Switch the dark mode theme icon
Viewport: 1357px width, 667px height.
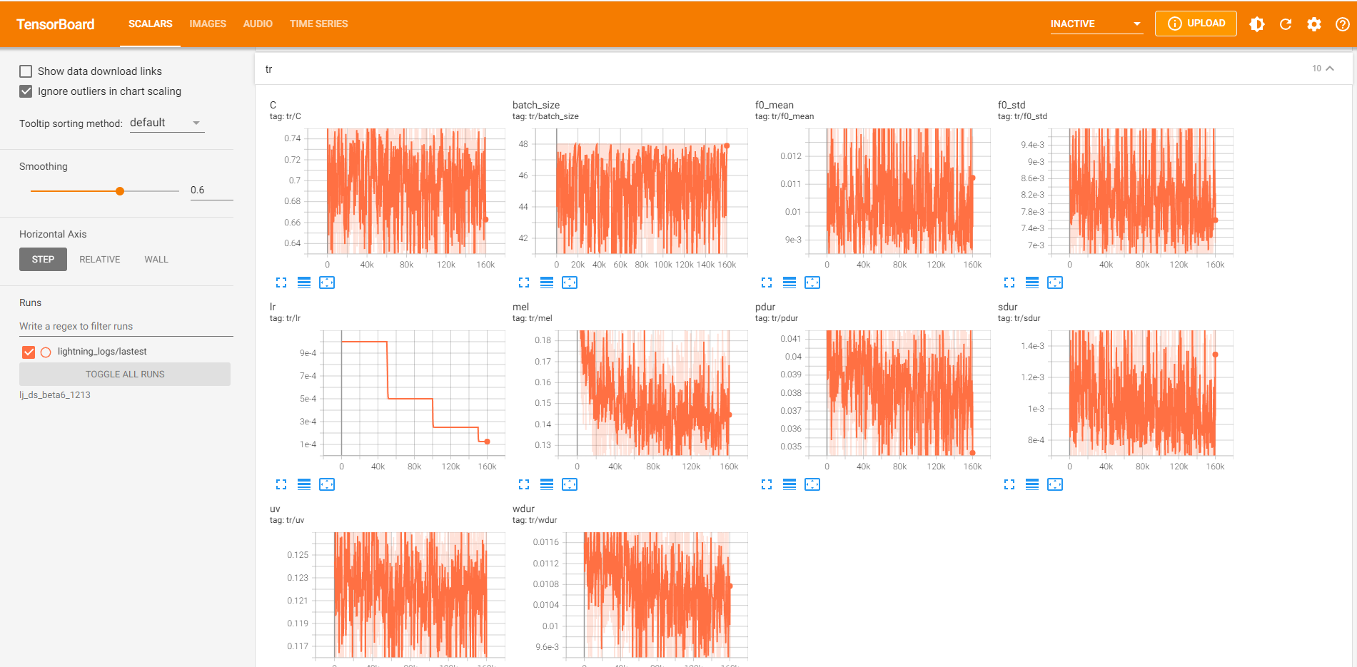(1257, 24)
